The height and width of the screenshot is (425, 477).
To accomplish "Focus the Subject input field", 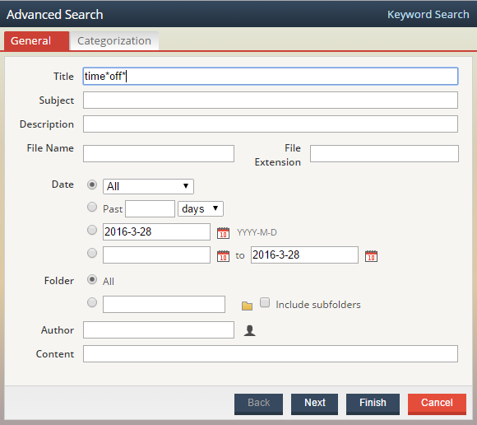I will tap(271, 100).
